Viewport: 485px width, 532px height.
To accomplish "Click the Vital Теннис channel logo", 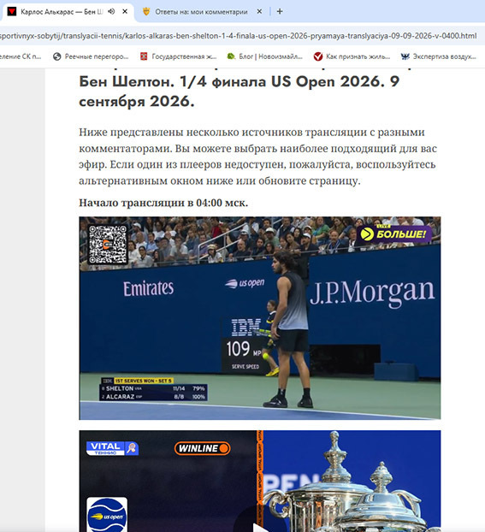I will [112, 448].
